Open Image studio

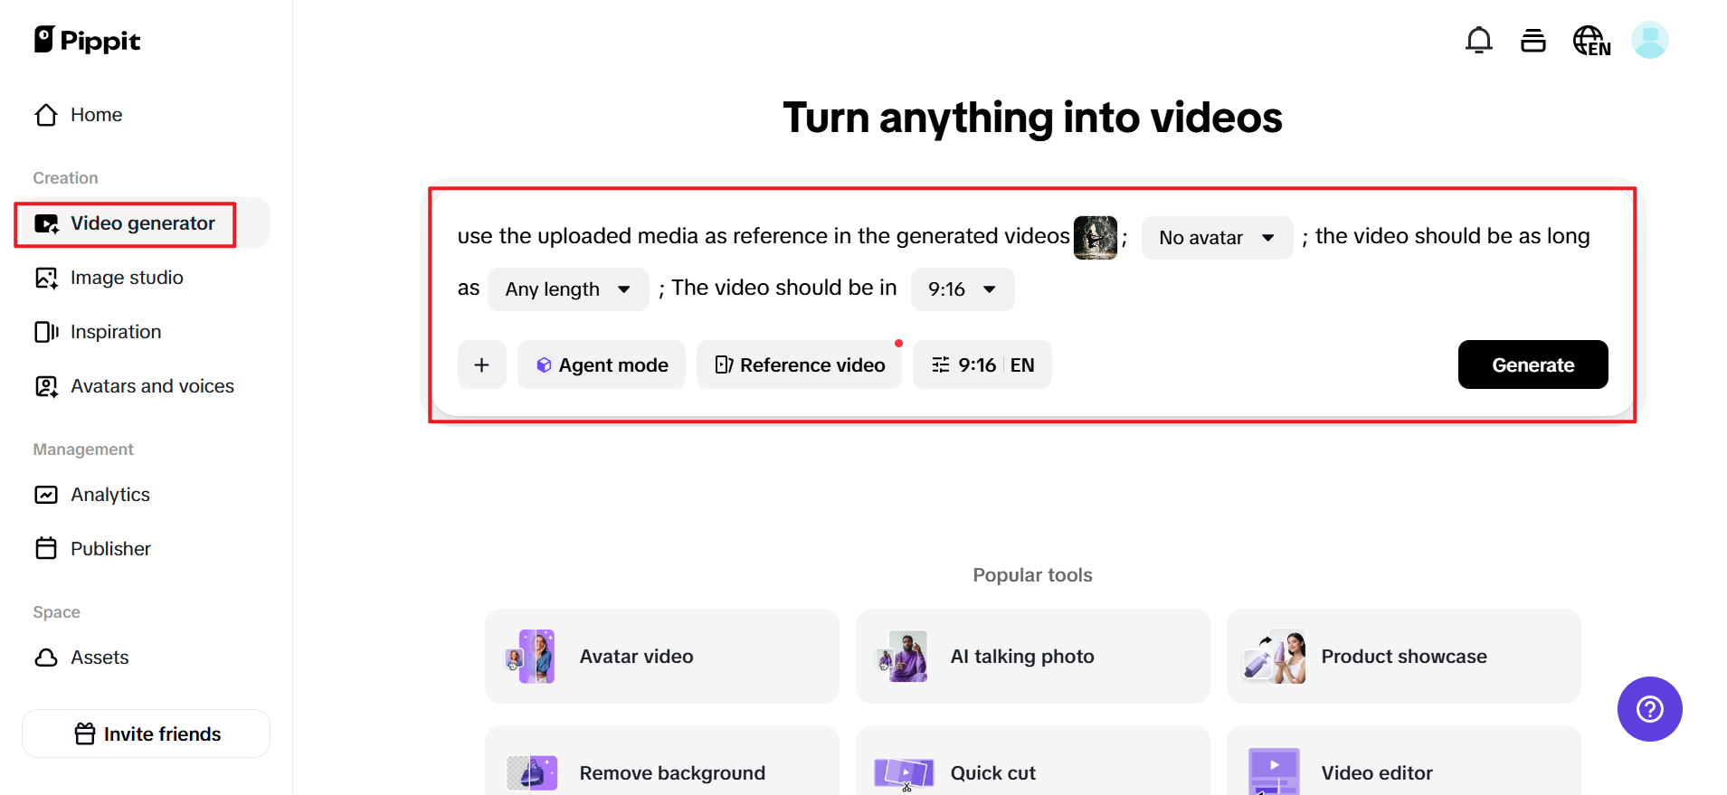point(146,278)
